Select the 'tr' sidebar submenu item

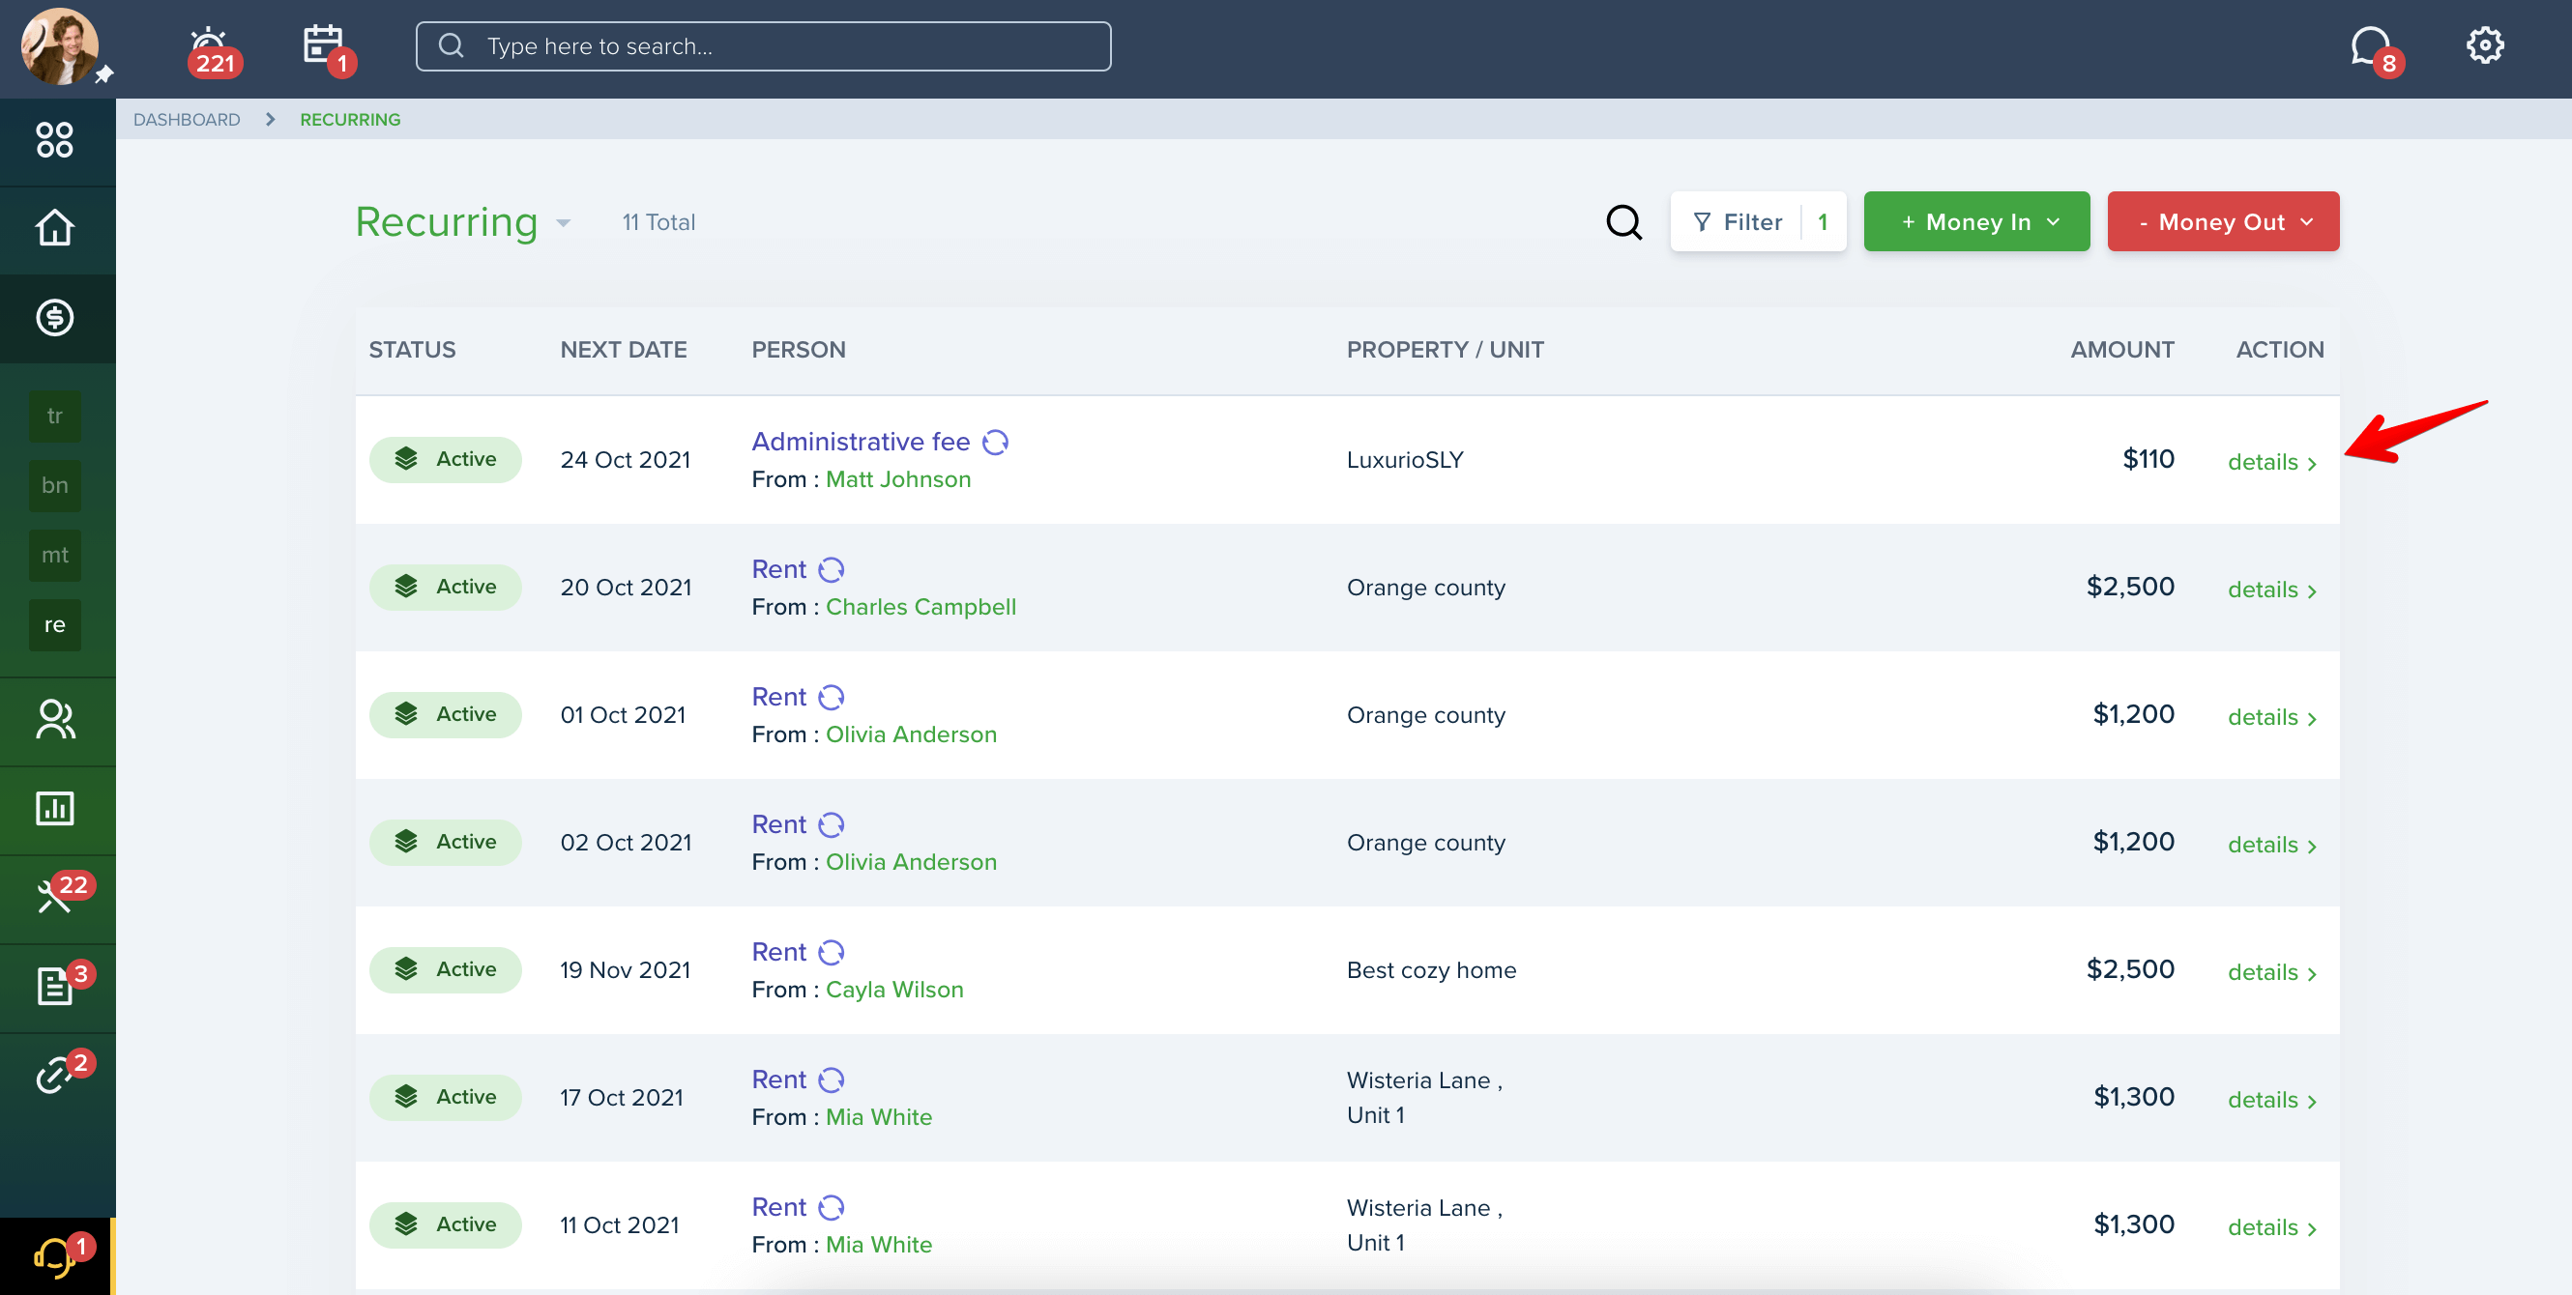(55, 416)
